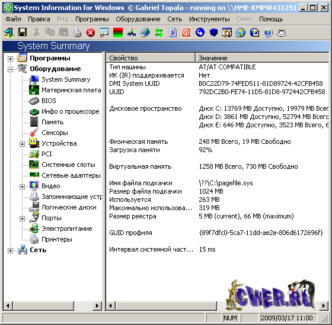This screenshot has height=325, width=332.
Task: Click the Print toolbar icon
Action: coord(77,33)
